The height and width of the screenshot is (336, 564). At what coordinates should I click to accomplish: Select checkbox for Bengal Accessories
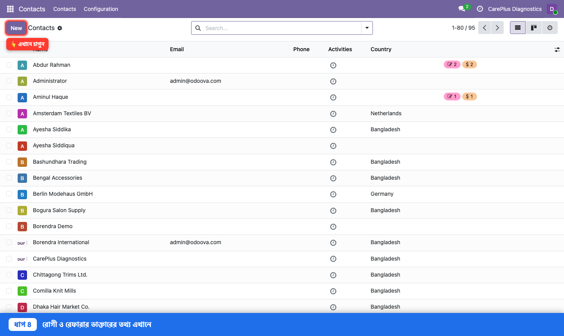[x=9, y=178]
